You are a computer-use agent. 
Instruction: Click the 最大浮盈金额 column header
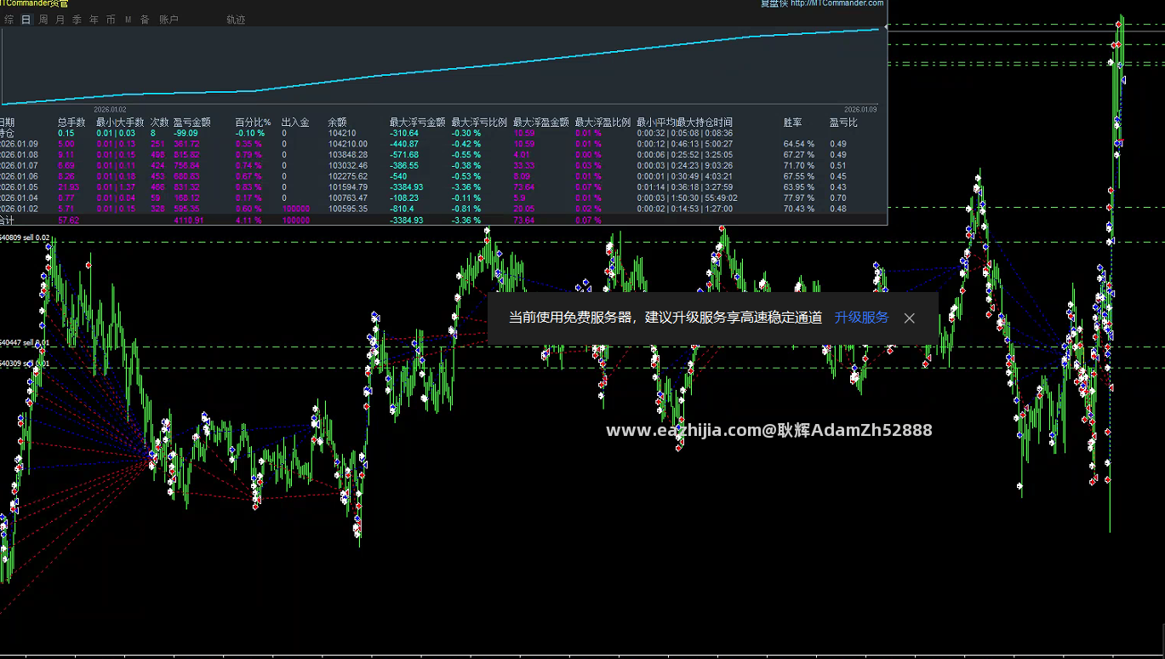pyautogui.click(x=541, y=123)
